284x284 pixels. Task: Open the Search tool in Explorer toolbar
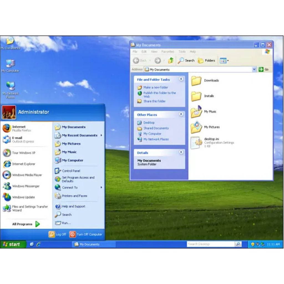pos(186,60)
